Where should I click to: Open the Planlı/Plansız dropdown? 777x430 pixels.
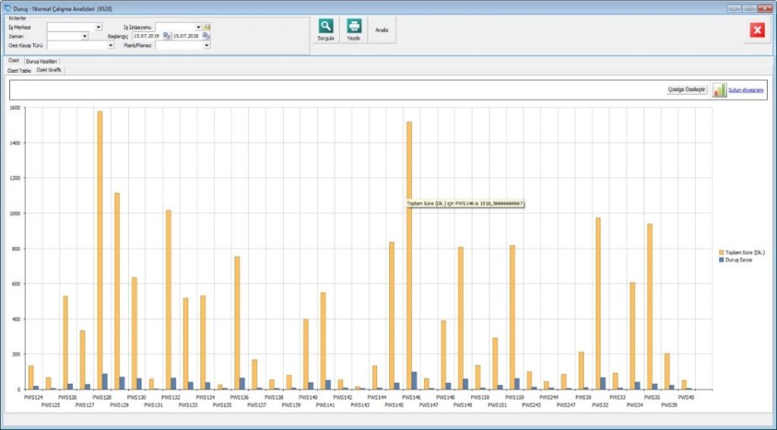[x=206, y=45]
